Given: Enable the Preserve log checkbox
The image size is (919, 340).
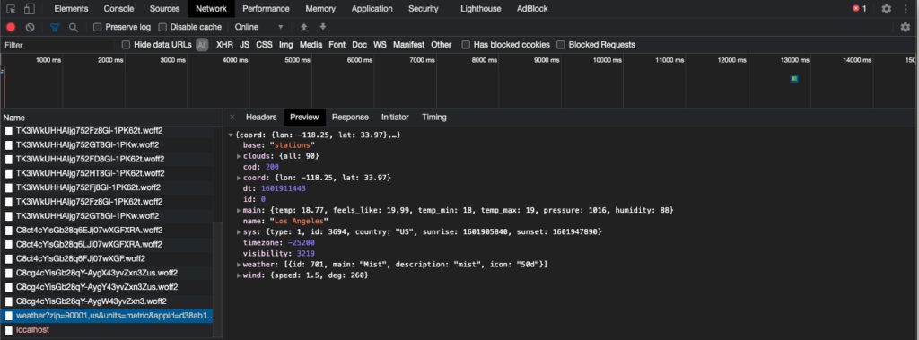Looking at the screenshot, I should pos(98,27).
